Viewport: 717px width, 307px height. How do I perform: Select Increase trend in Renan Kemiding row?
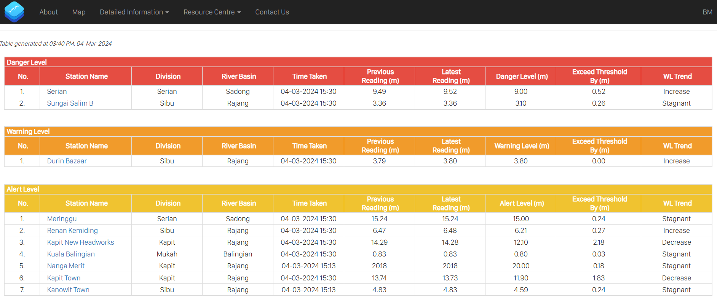pos(676,231)
